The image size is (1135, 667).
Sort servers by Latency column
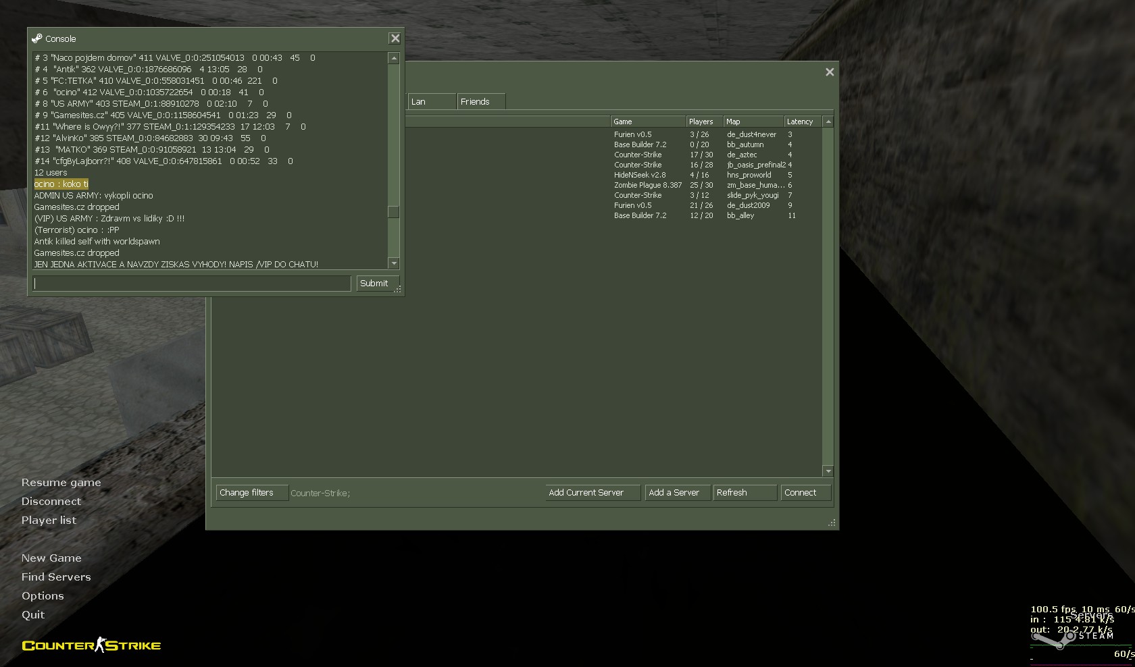coord(802,122)
